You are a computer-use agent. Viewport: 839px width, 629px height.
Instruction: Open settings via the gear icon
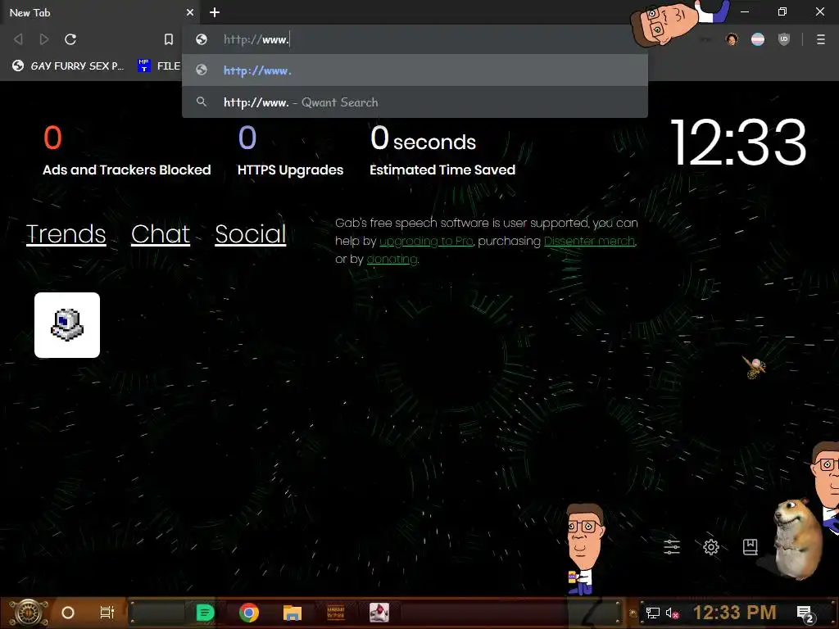(x=710, y=546)
